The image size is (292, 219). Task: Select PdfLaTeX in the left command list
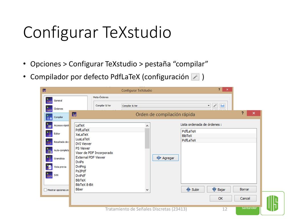[110, 130]
